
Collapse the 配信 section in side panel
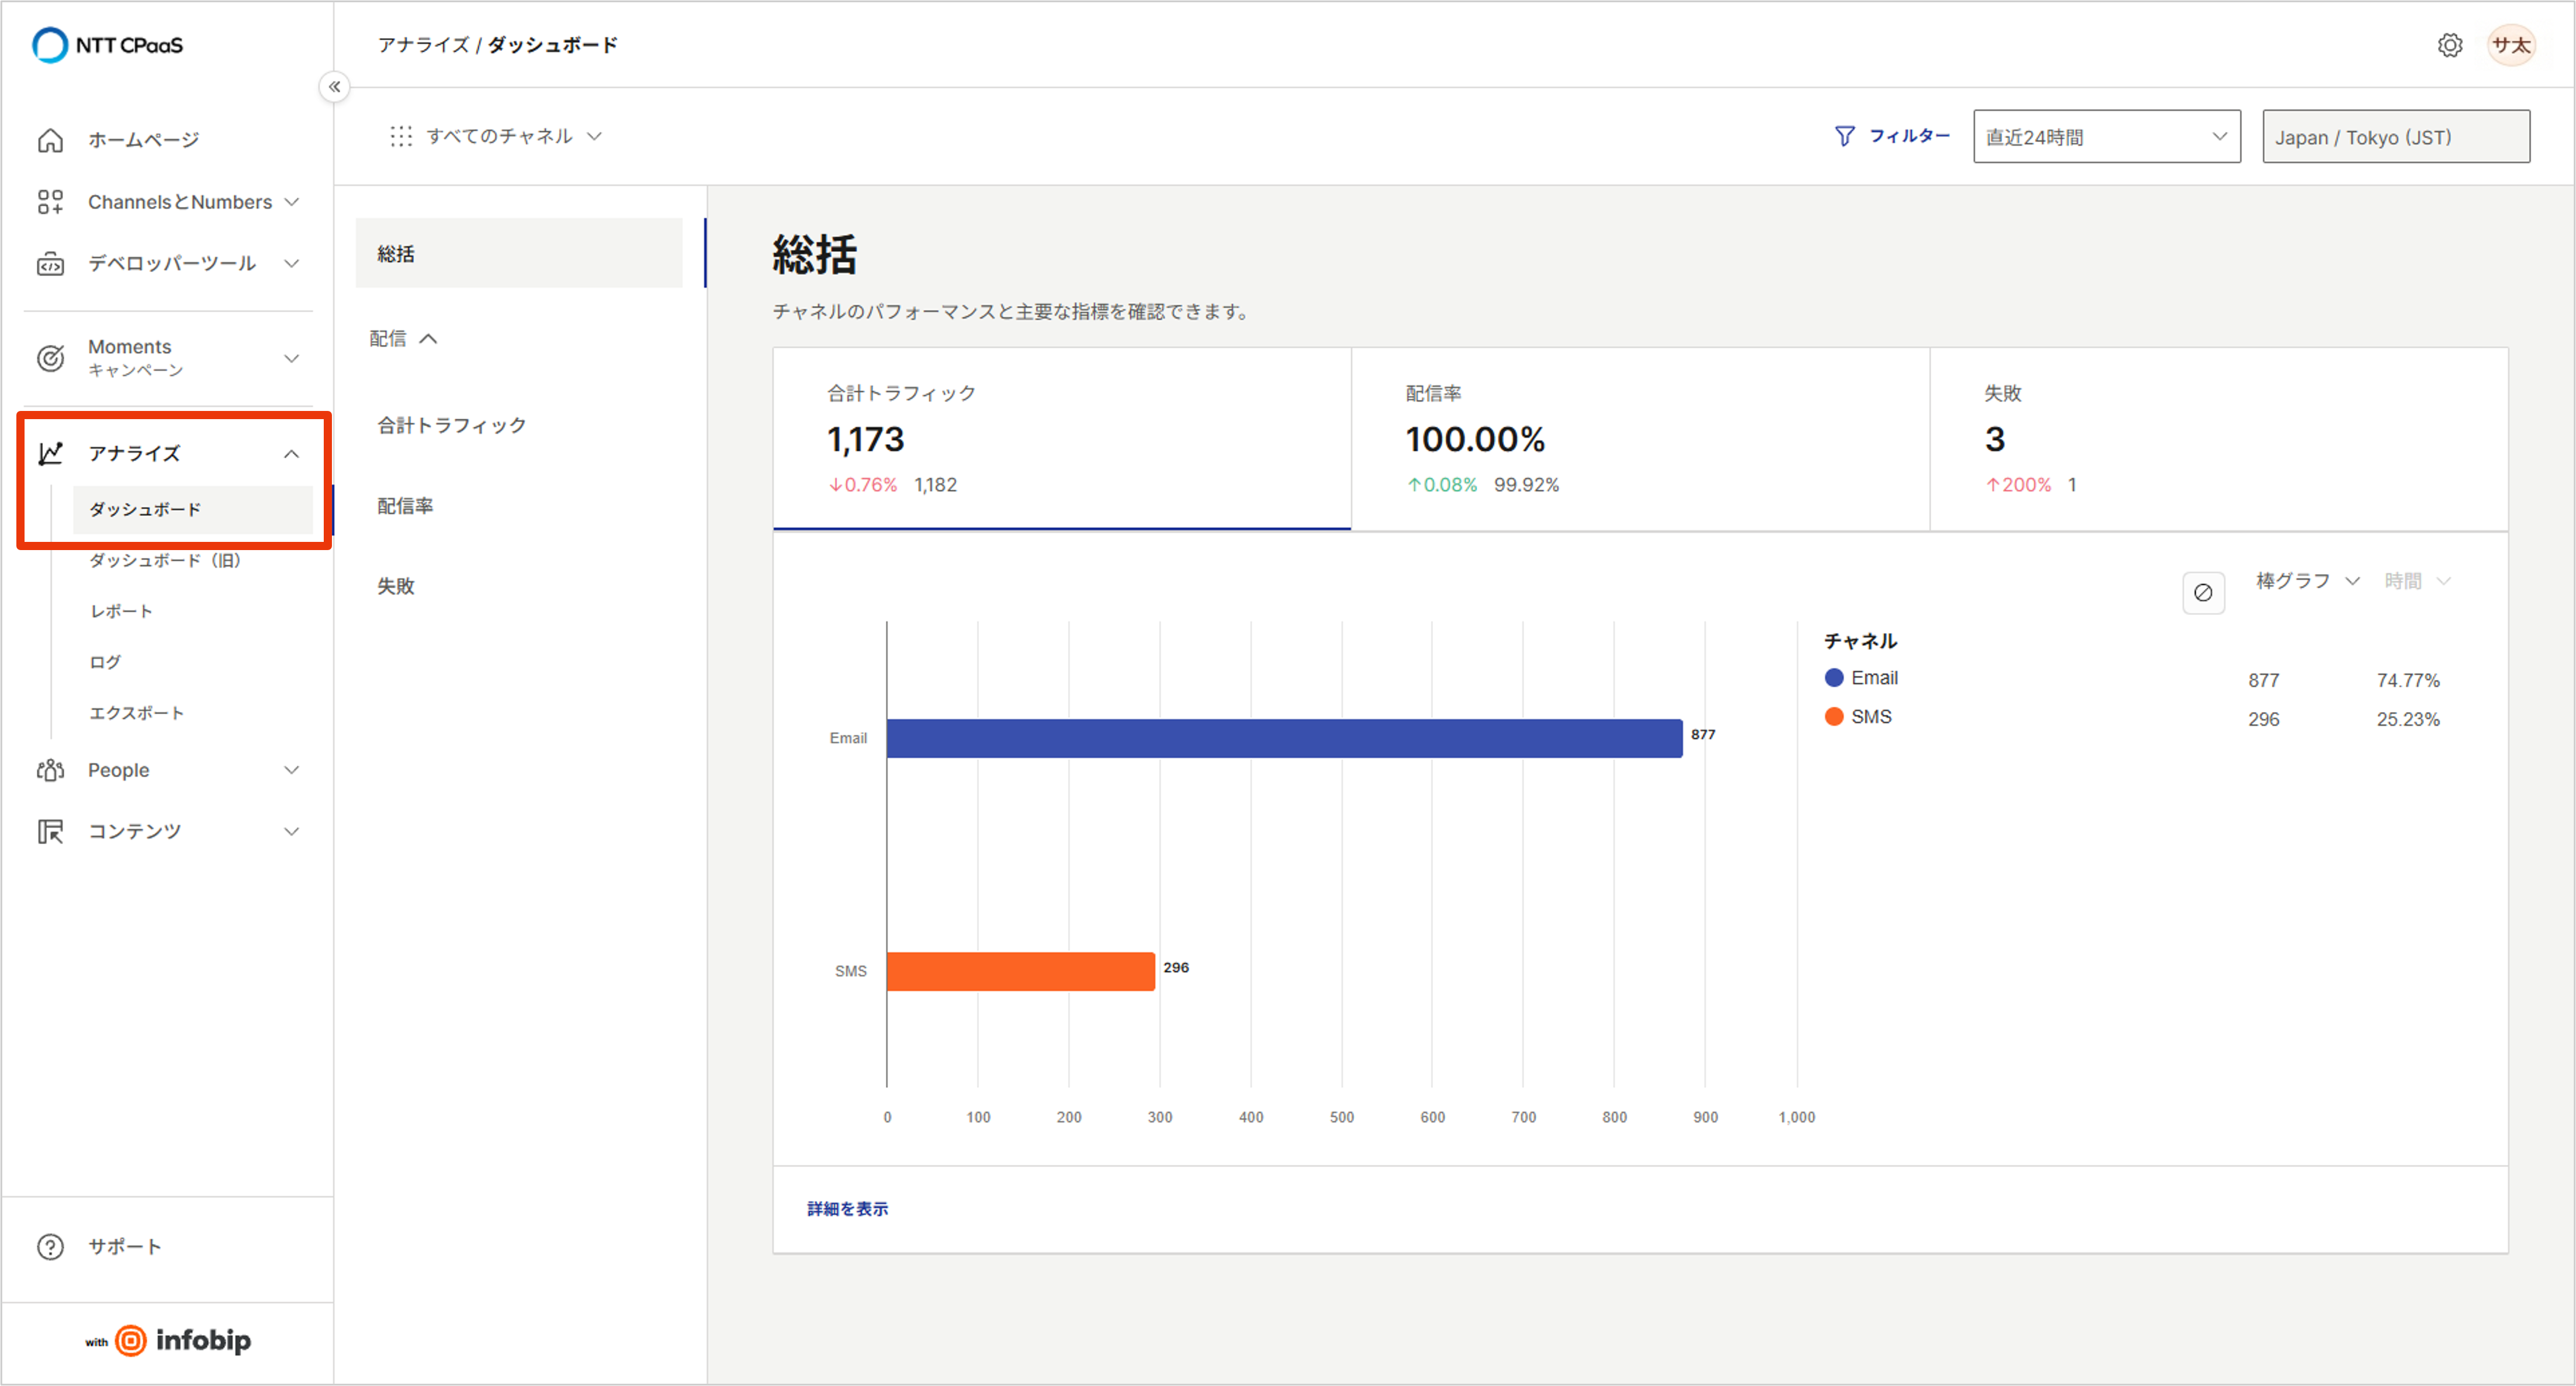[404, 339]
